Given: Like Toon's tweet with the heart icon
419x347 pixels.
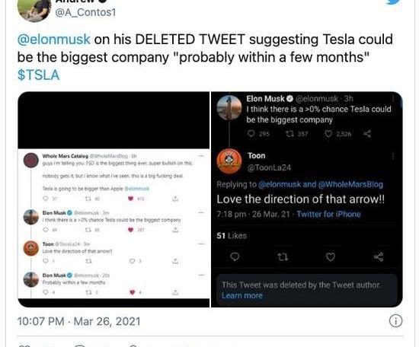Looking at the screenshot, I should coord(331,256).
